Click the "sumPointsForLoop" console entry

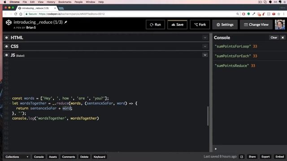click(250, 47)
